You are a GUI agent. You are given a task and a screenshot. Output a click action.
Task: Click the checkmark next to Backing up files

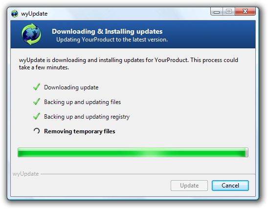(x=37, y=102)
